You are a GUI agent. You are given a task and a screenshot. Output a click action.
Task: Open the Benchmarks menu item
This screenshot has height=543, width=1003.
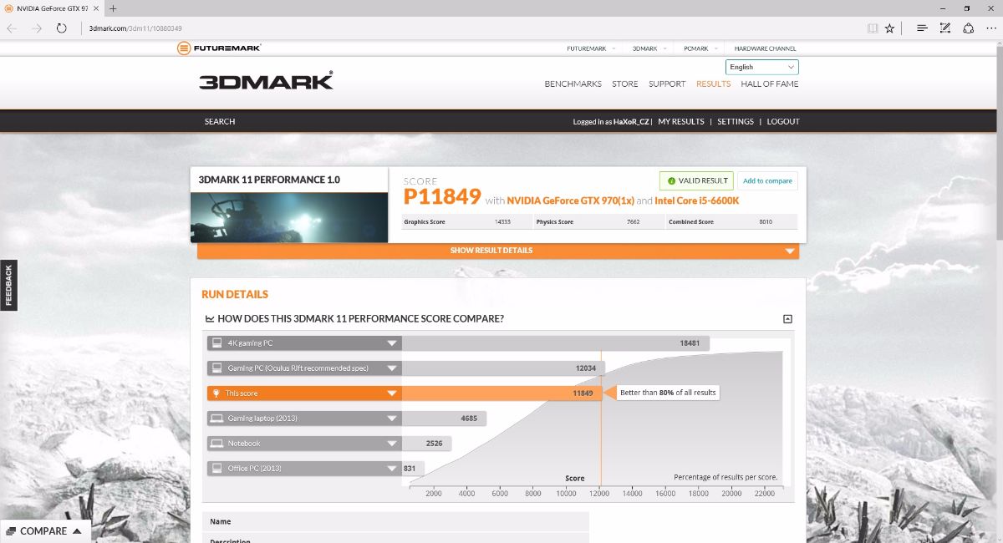(573, 84)
